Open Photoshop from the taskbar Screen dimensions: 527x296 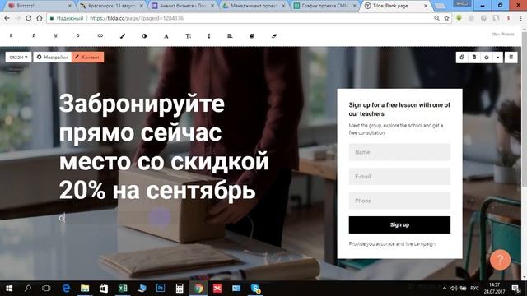click(161, 289)
